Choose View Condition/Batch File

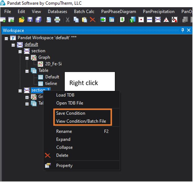[x=81, y=121]
